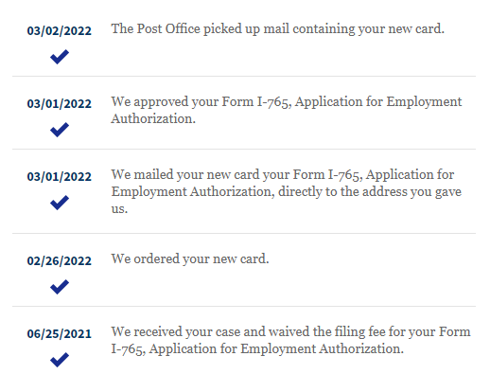
Task: Click 'We mailed your new card' entry
Action: 287,191
